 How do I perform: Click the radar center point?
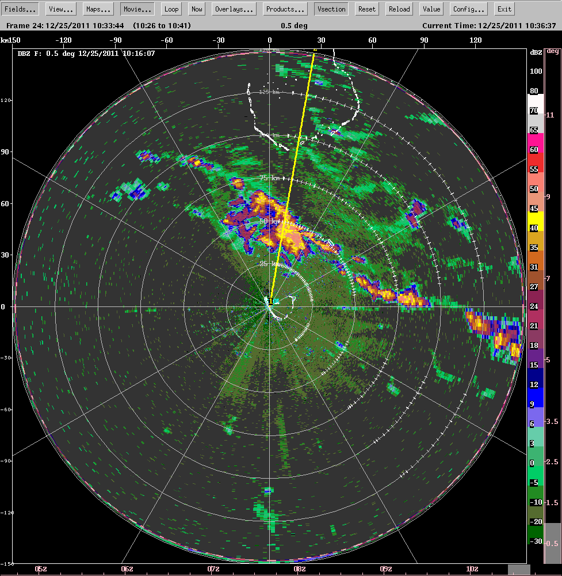(x=269, y=308)
